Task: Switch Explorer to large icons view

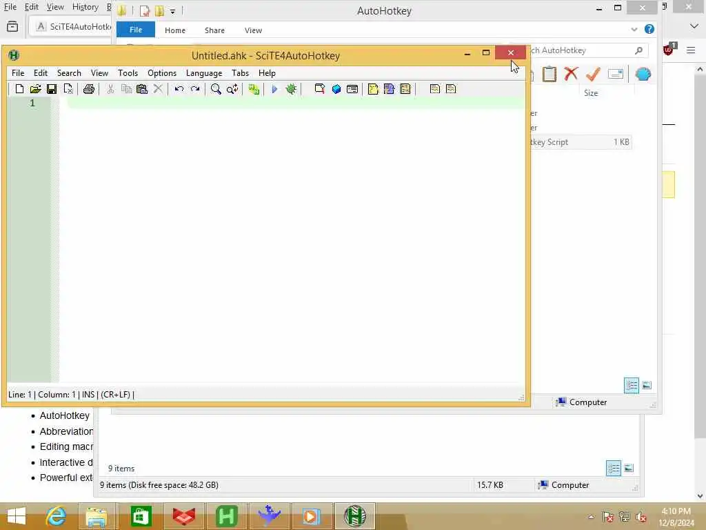Action: (x=647, y=385)
